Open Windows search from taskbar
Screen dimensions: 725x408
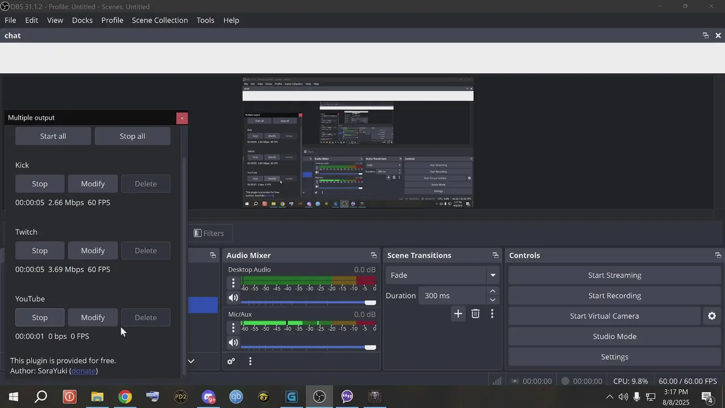tap(41, 397)
